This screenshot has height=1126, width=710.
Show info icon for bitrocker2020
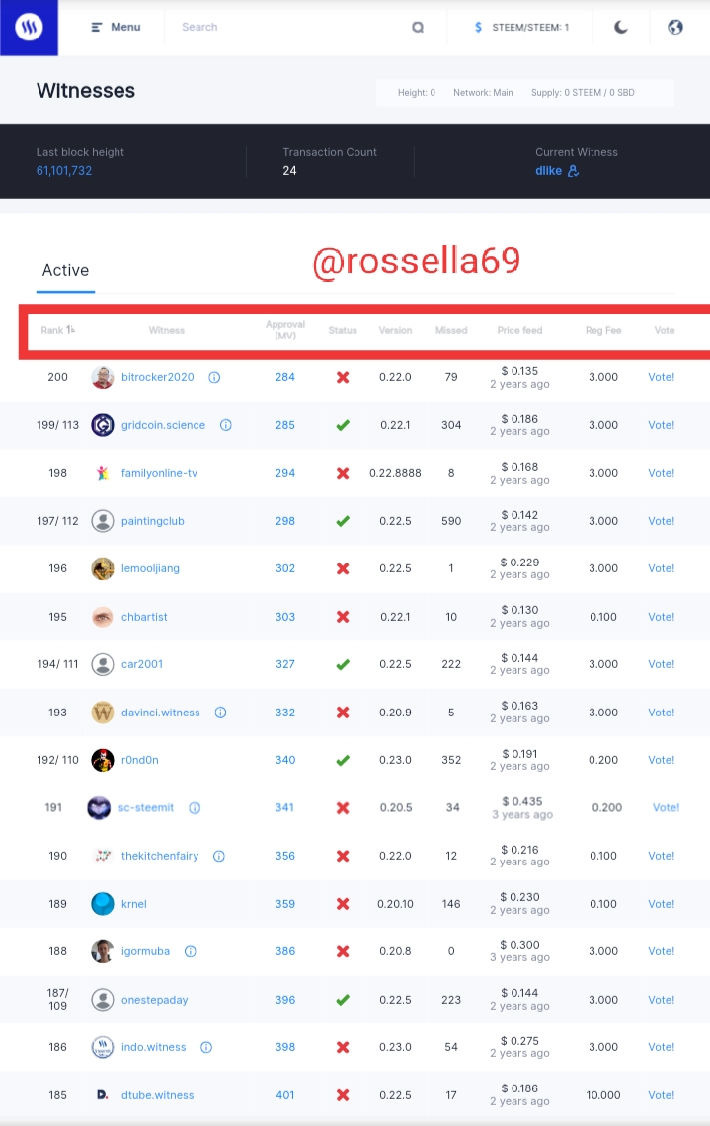(214, 377)
